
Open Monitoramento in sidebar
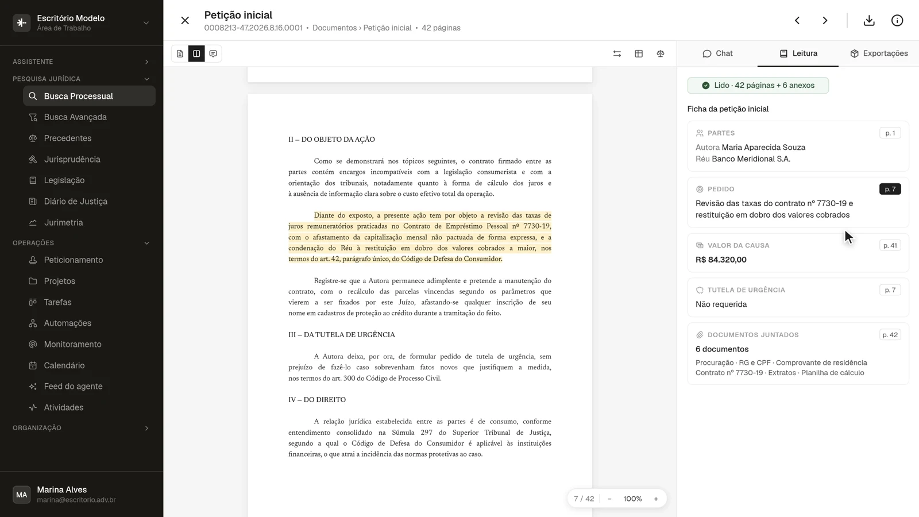(x=89, y=344)
